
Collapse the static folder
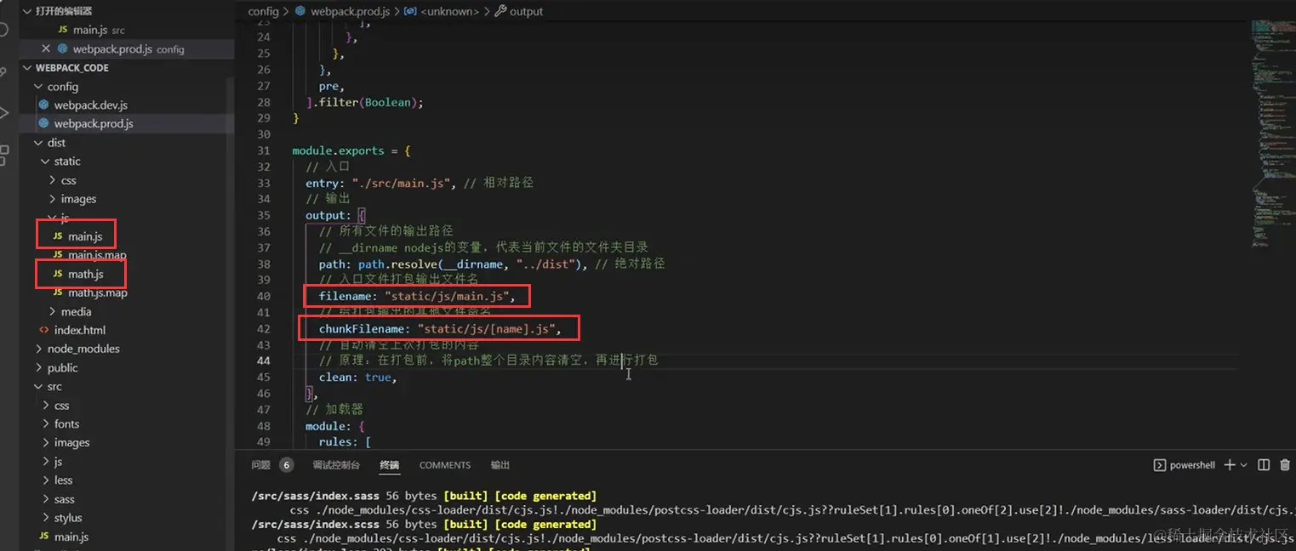(x=45, y=162)
